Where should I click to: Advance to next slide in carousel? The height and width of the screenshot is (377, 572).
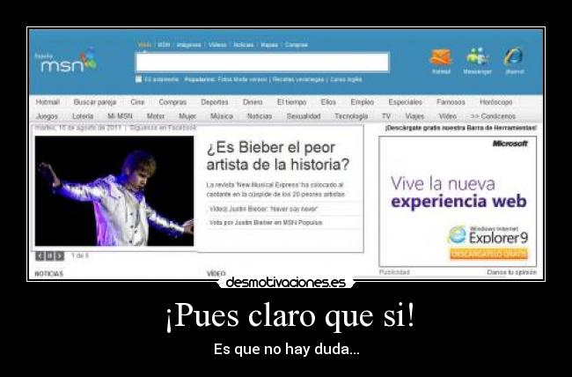coord(60,255)
